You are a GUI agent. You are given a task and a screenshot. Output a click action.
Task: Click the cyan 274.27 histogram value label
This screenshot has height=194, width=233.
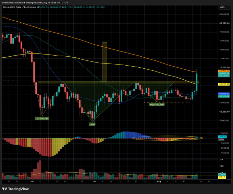click(222, 137)
